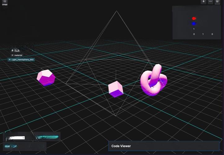Viewport: 224px width, 155px height.
Task: Expand the Code Viewer panel
Action: click(164, 146)
